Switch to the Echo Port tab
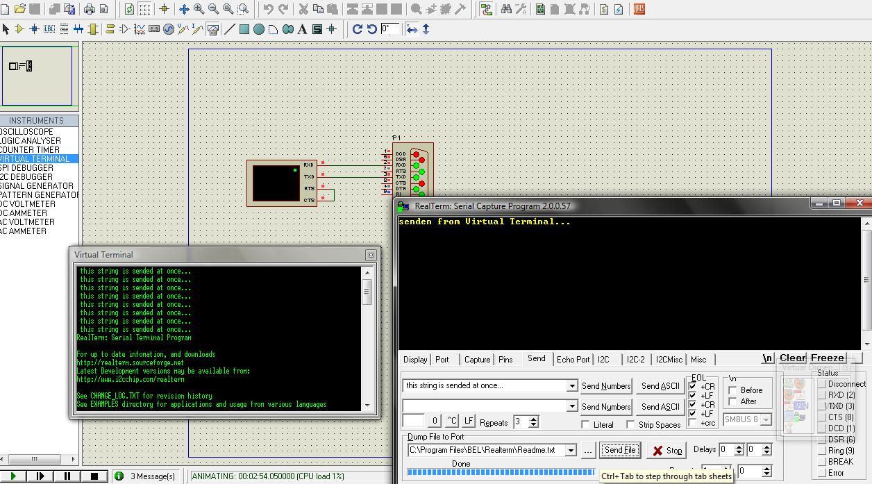 (573, 359)
